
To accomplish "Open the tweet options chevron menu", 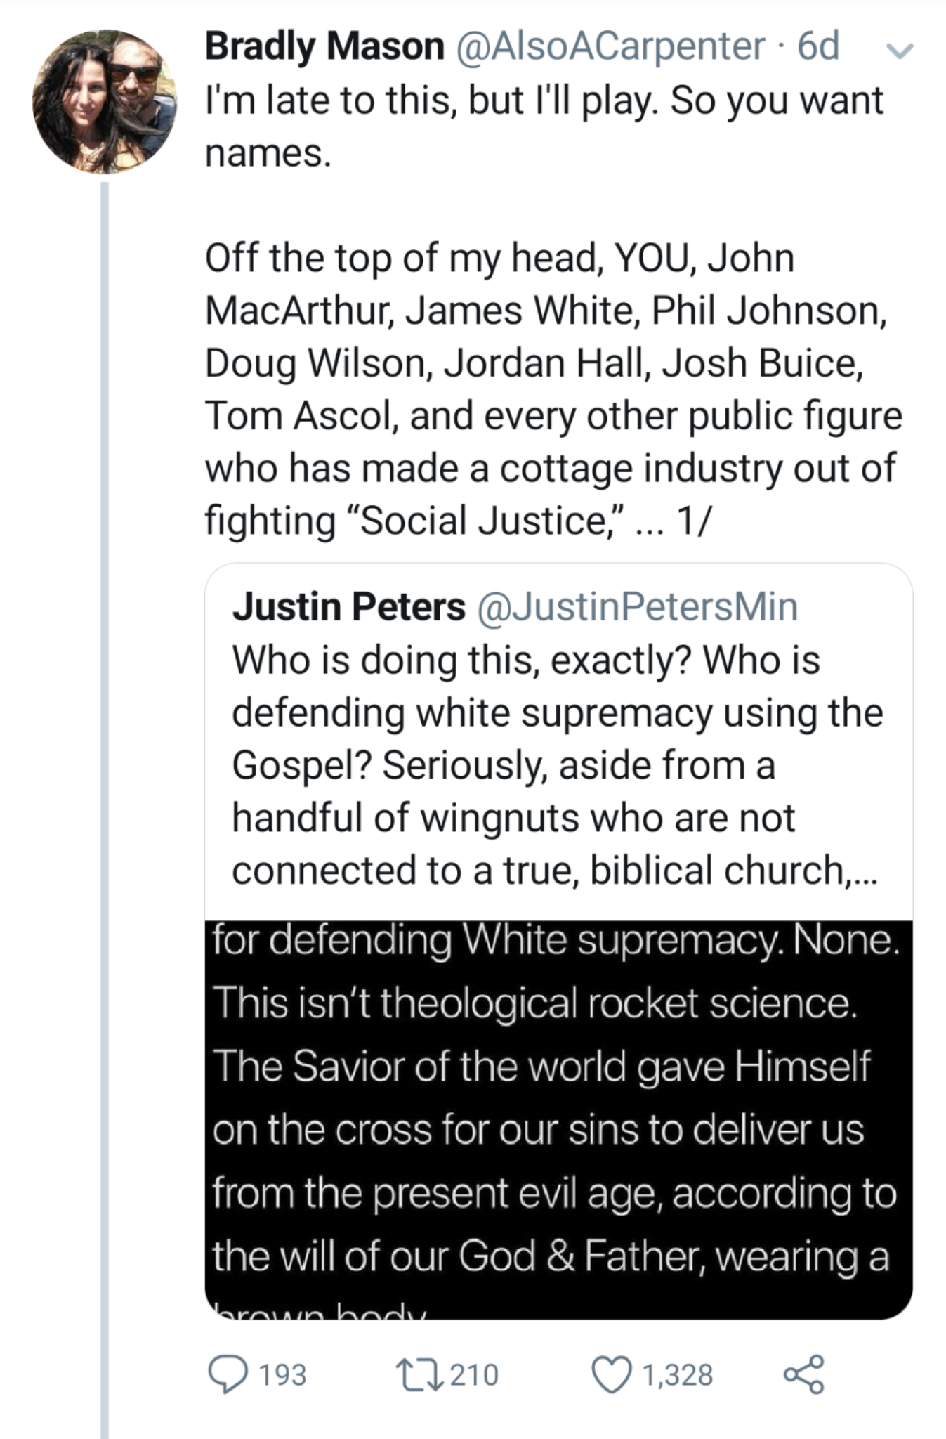I will (900, 50).
